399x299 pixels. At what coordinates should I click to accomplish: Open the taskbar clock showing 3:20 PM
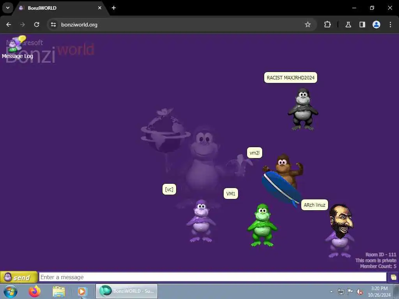point(379,292)
